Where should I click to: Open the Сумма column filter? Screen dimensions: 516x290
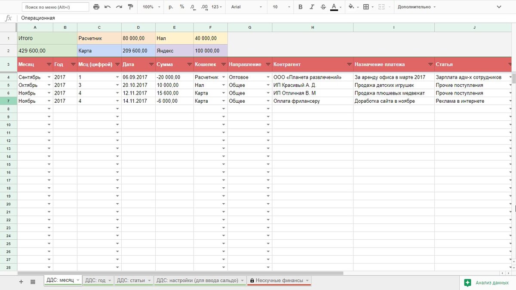[189, 64]
